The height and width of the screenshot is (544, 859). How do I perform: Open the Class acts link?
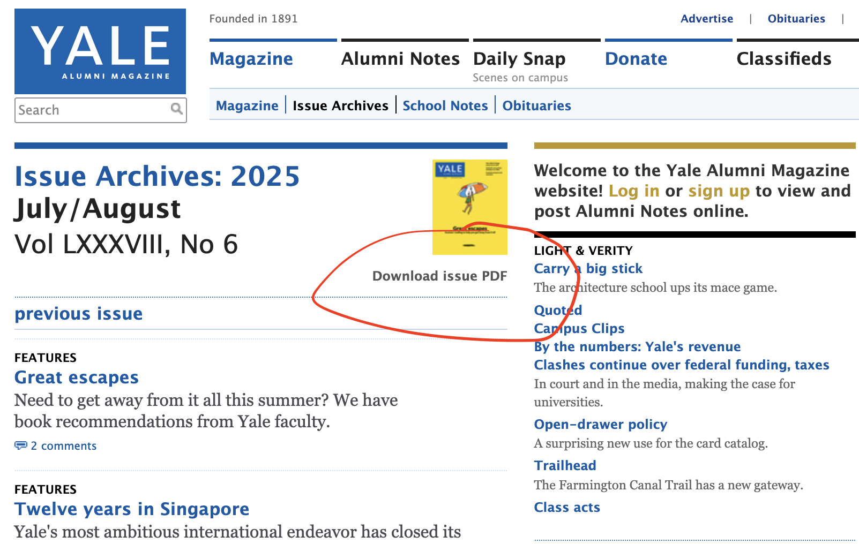[x=567, y=507]
